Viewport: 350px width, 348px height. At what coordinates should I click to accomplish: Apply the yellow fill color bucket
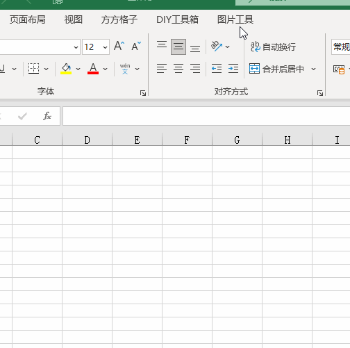tap(66, 69)
